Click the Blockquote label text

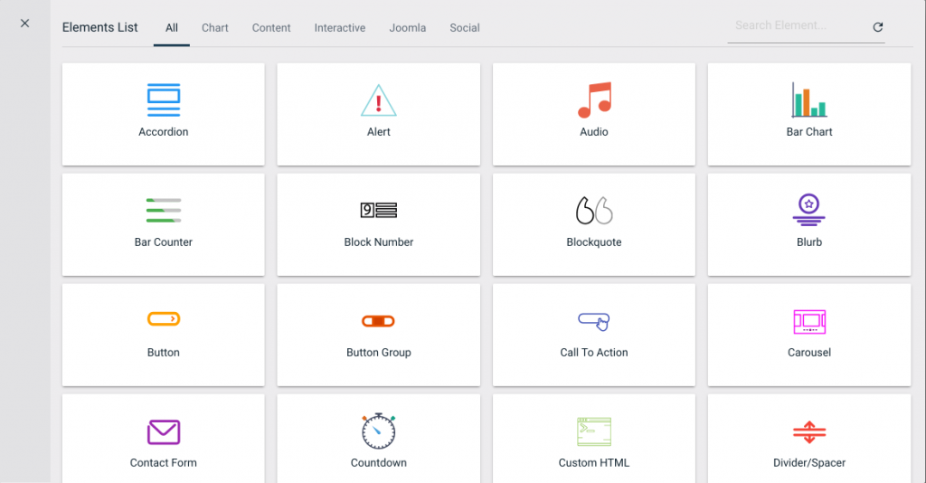[x=594, y=242]
